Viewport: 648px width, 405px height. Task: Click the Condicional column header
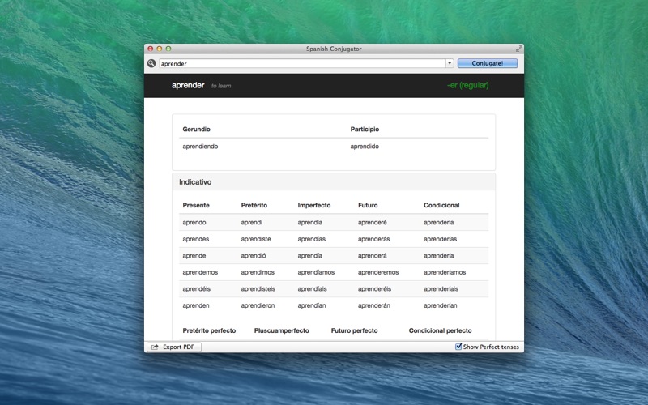(x=441, y=206)
